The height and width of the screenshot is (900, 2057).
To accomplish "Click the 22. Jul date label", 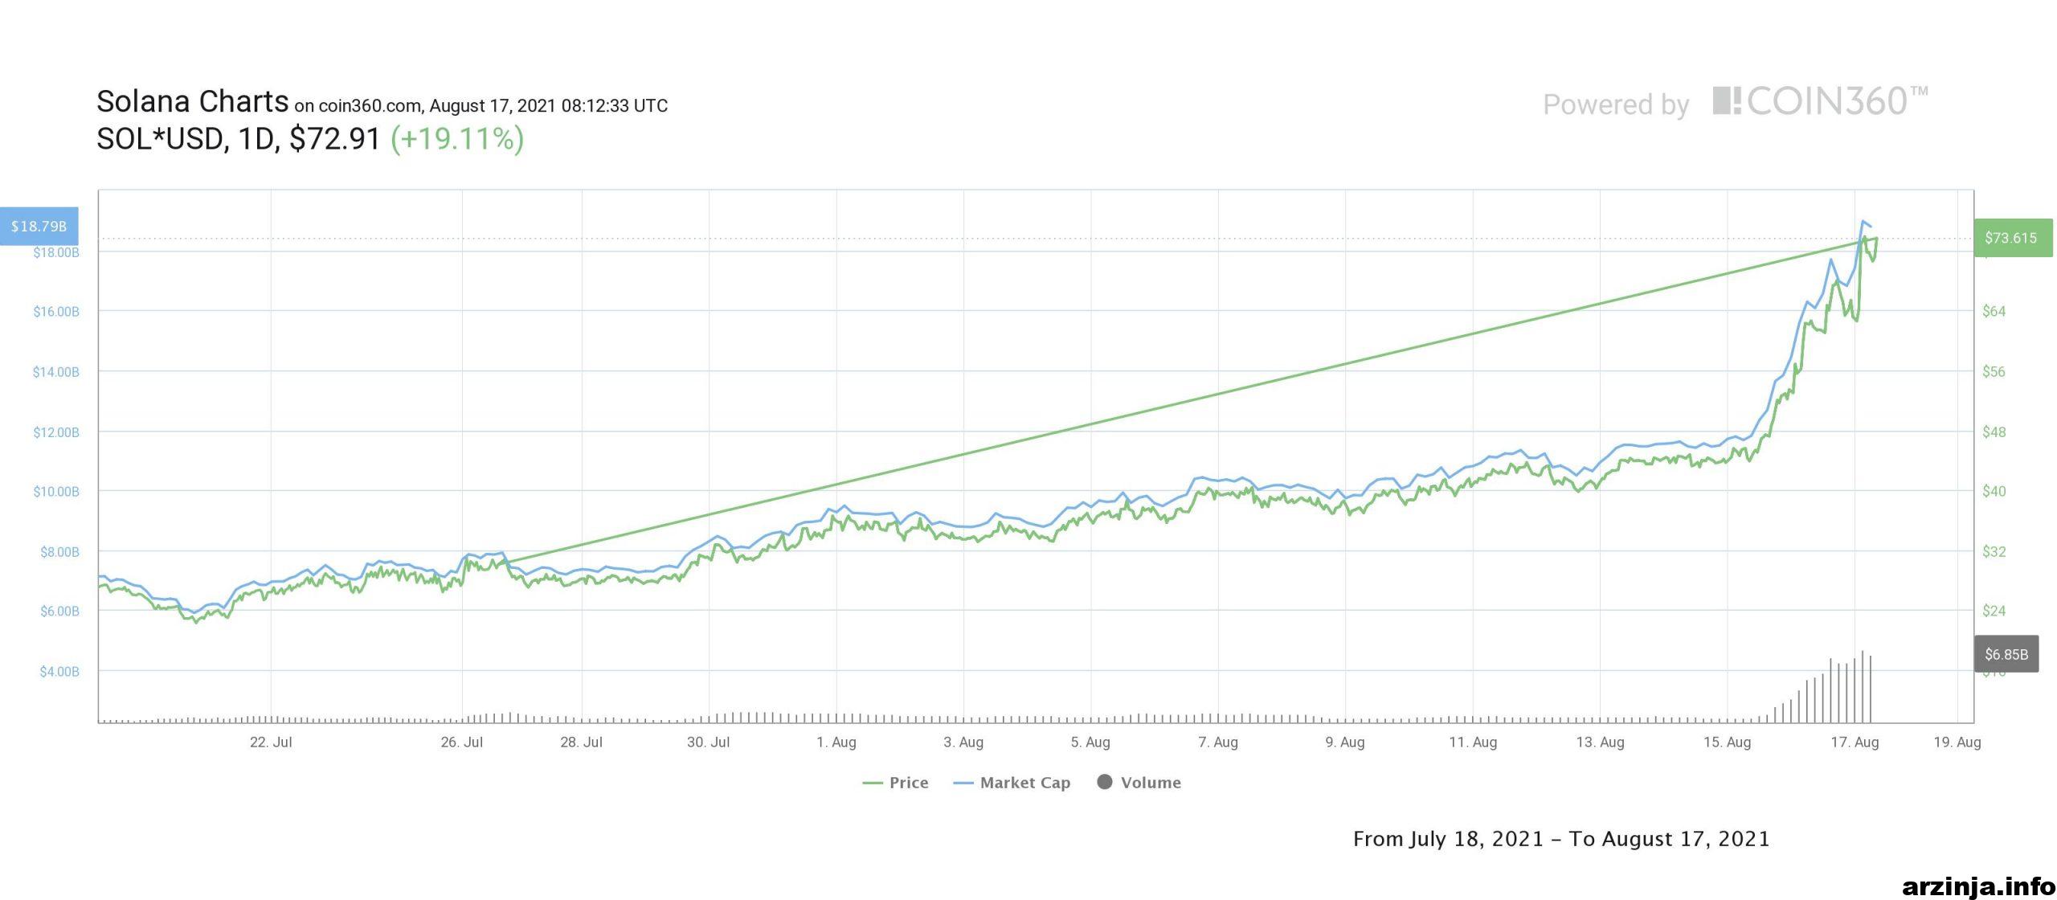I will pyautogui.click(x=271, y=742).
